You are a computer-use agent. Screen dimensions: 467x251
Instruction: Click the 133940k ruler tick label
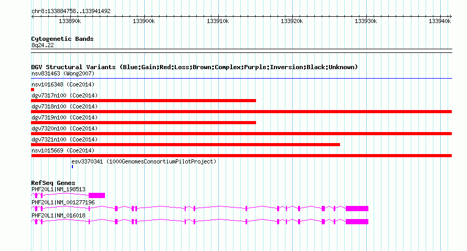tap(440, 21)
